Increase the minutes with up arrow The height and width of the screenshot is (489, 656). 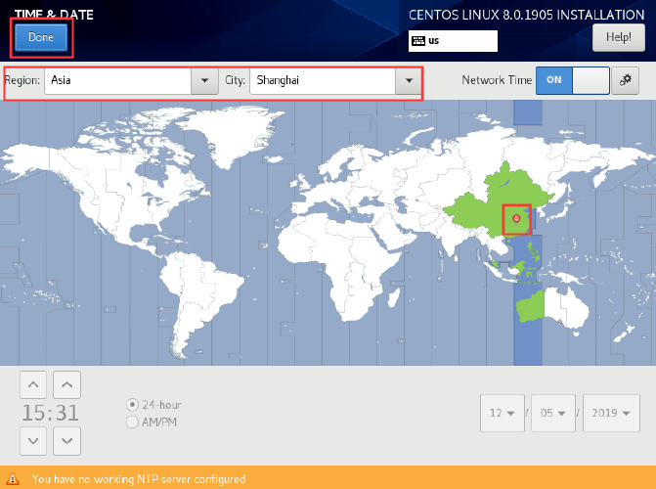[66, 384]
